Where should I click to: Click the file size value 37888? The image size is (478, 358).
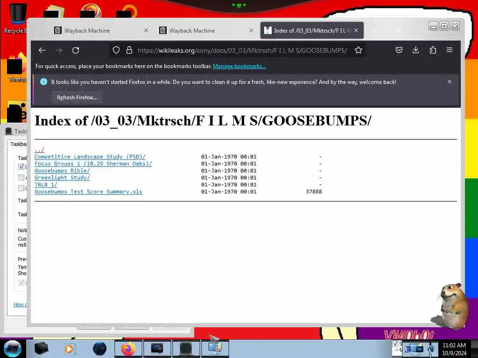coord(314,192)
